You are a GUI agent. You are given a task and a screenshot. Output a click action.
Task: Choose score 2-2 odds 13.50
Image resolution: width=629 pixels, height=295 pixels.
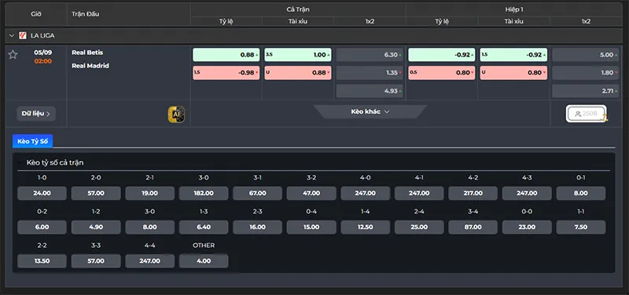pos(42,261)
